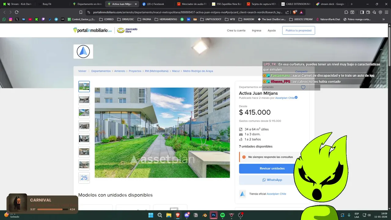391x220 pixels.
Task: Click the bookmark this page icon
Action: pyautogui.click(x=81, y=12)
